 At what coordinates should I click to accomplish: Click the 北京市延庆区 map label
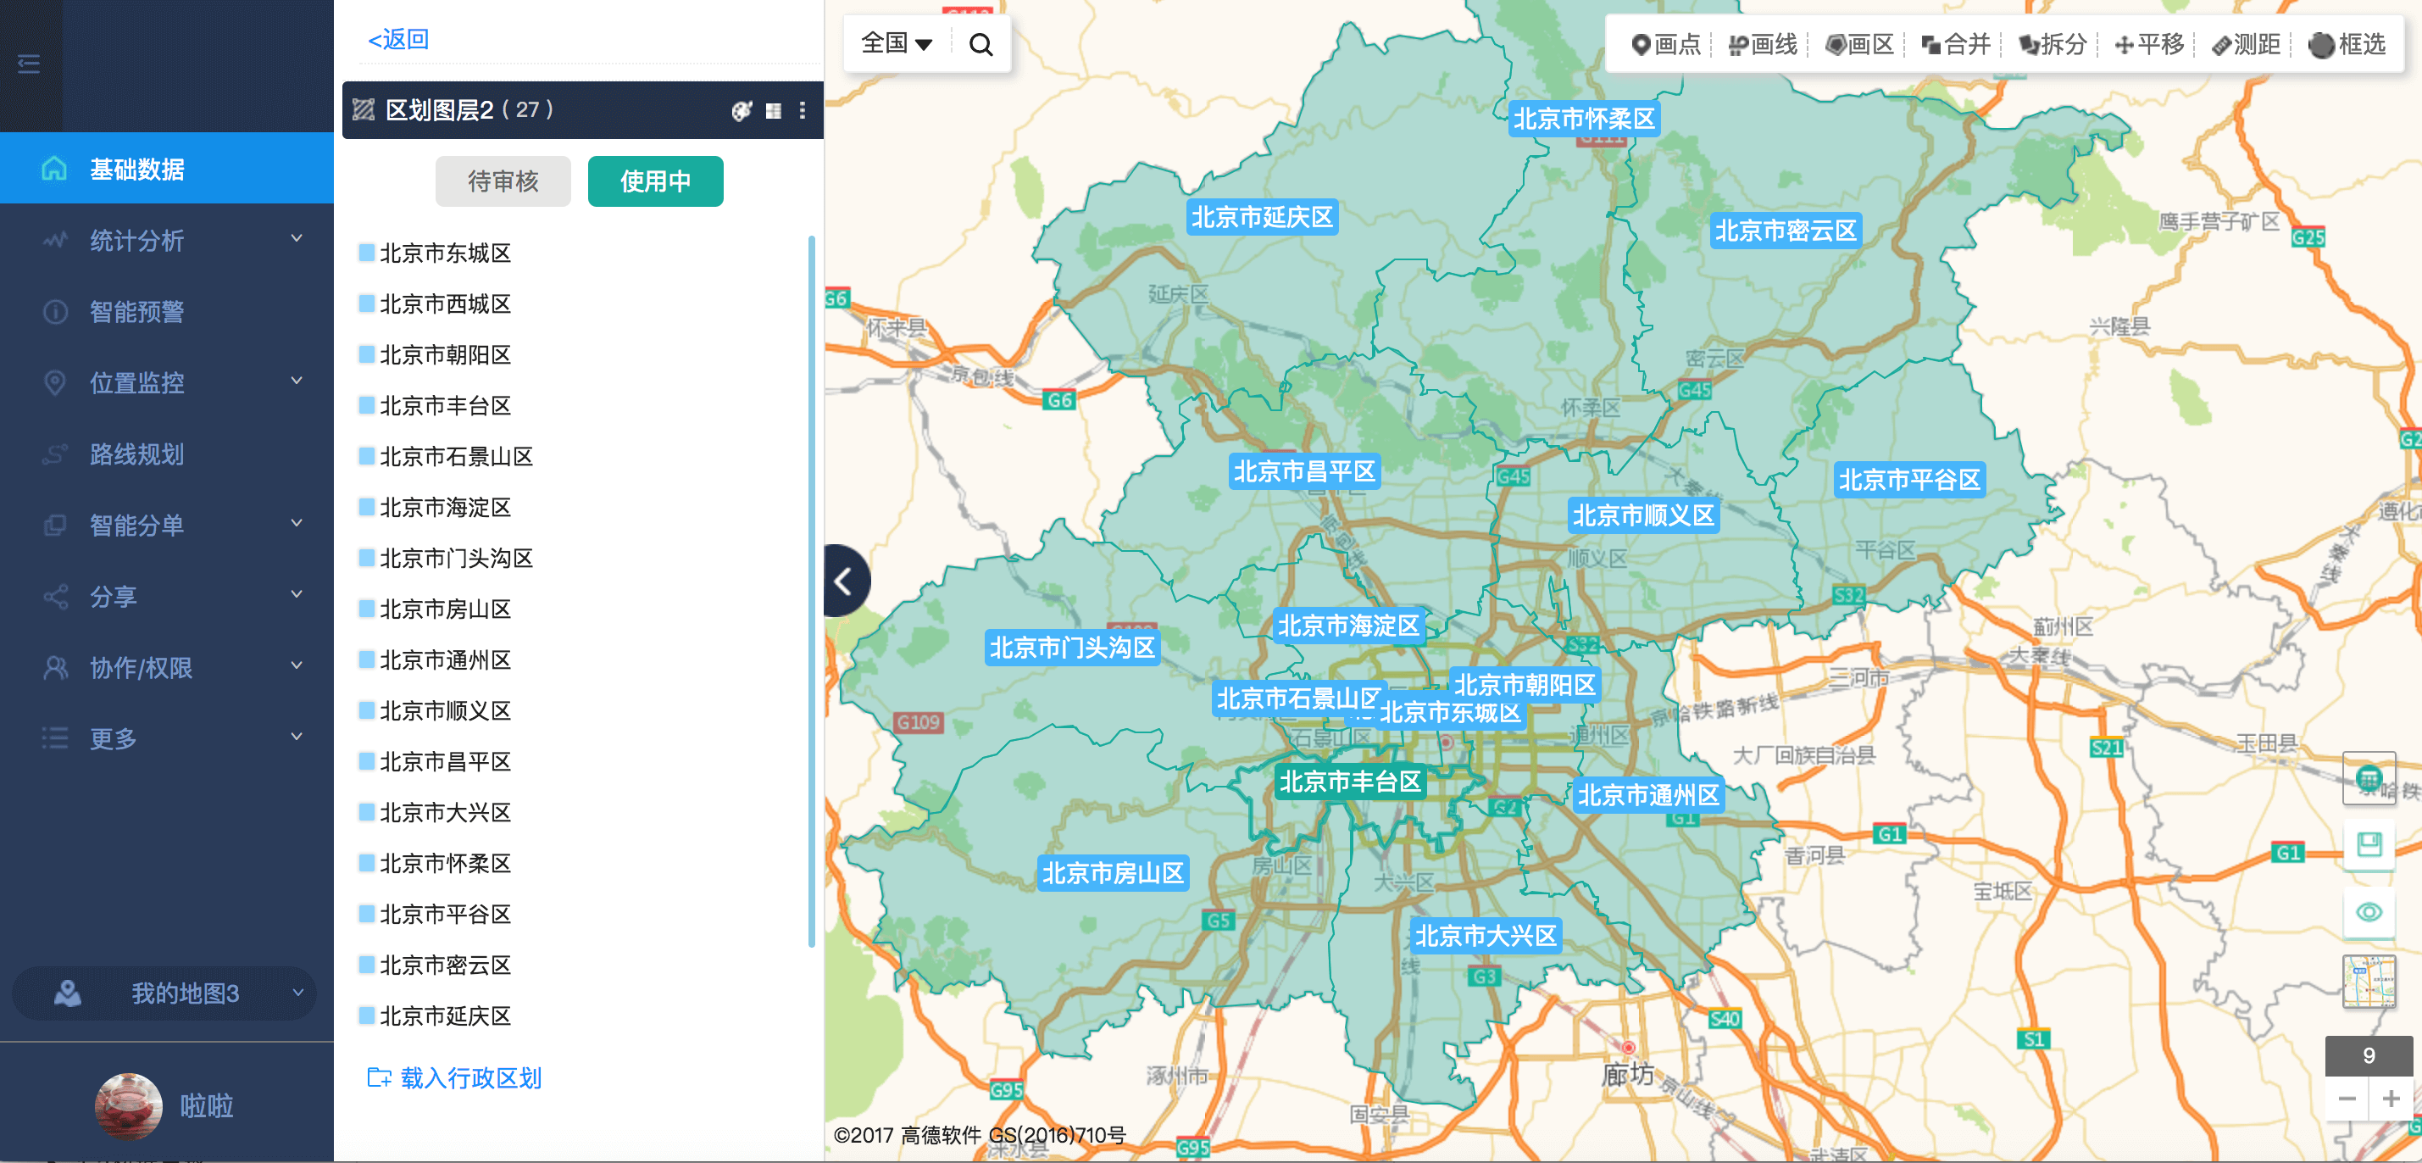point(1262,217)
